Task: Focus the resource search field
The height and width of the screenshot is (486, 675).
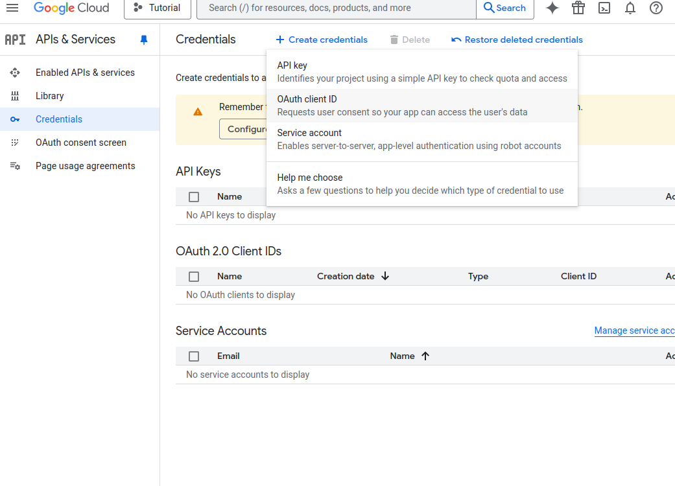Action: point(337,8)
